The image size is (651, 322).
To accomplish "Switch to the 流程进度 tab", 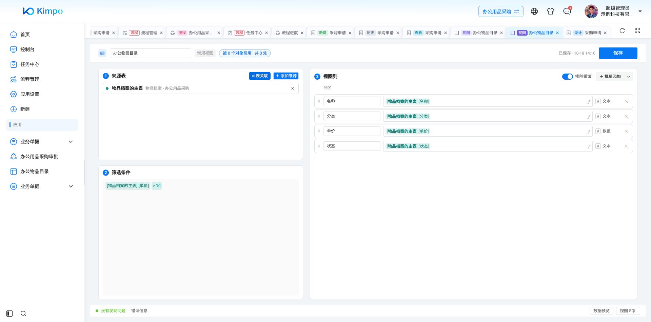I will (289, 33).
